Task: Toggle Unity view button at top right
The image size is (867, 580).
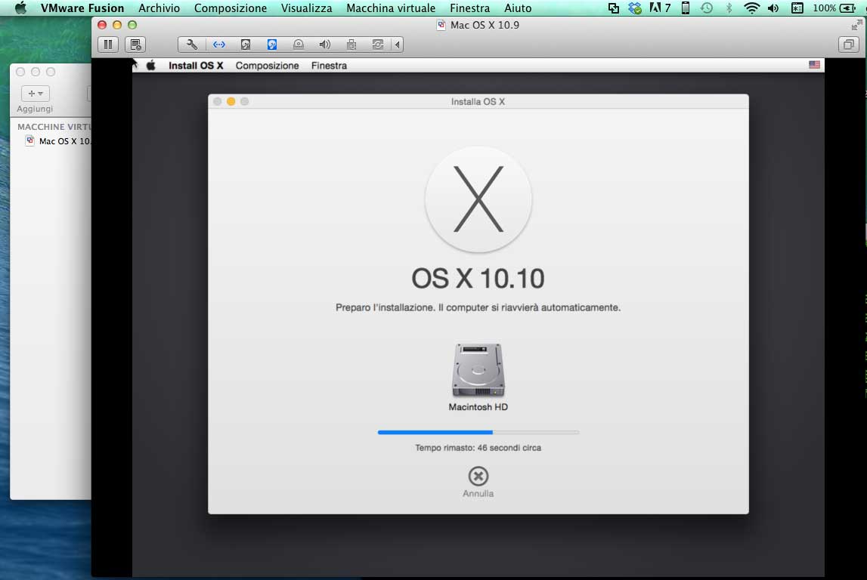Action: point(849,45)
